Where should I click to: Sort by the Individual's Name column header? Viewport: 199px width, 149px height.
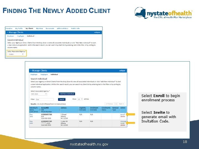pyautogui.click(x=35, y=110)
